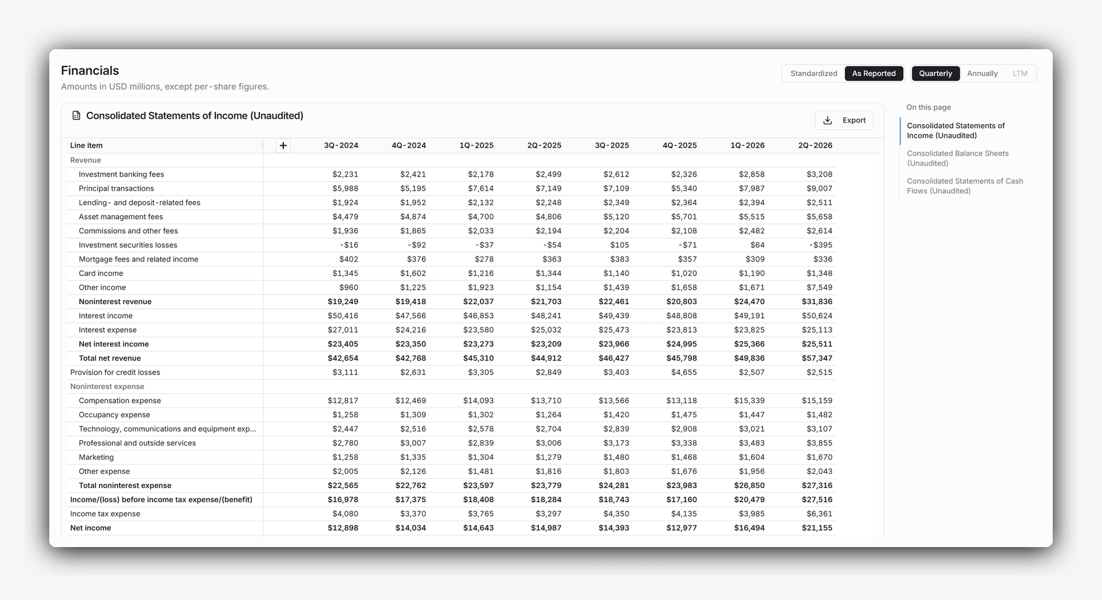Select the Quarterly period toggle
Viewport: 1102px width, 600px height.
click(x=935, y=73)
